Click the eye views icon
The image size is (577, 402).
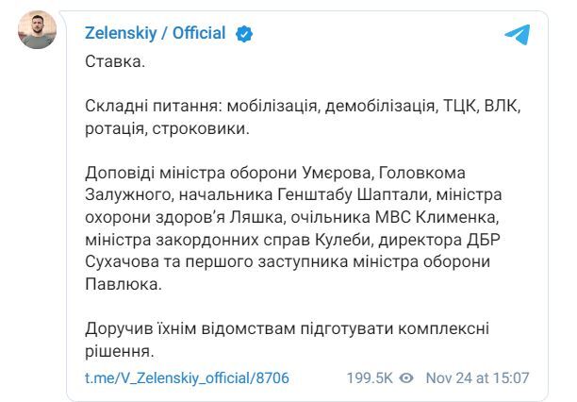coord(406,377)
